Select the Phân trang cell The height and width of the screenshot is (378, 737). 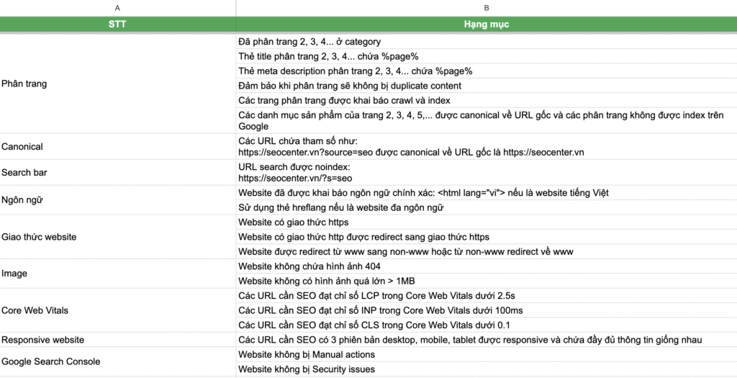(x=117, y=84)
